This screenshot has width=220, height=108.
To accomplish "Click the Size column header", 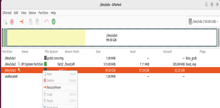I will [x=98, y=52].
